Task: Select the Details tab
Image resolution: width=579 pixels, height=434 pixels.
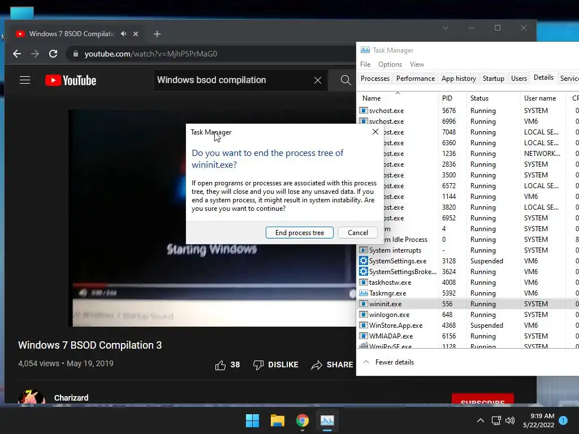Action: click(x=543, y=77)
